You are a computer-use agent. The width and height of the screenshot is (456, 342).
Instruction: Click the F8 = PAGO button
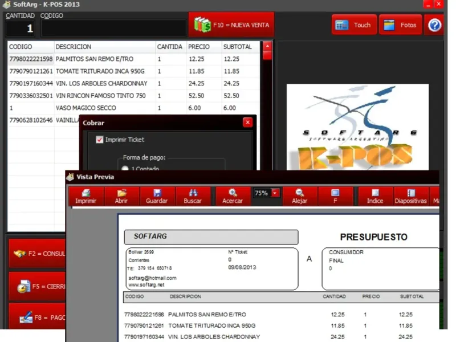pyautogui.click(x=37, y=317)
